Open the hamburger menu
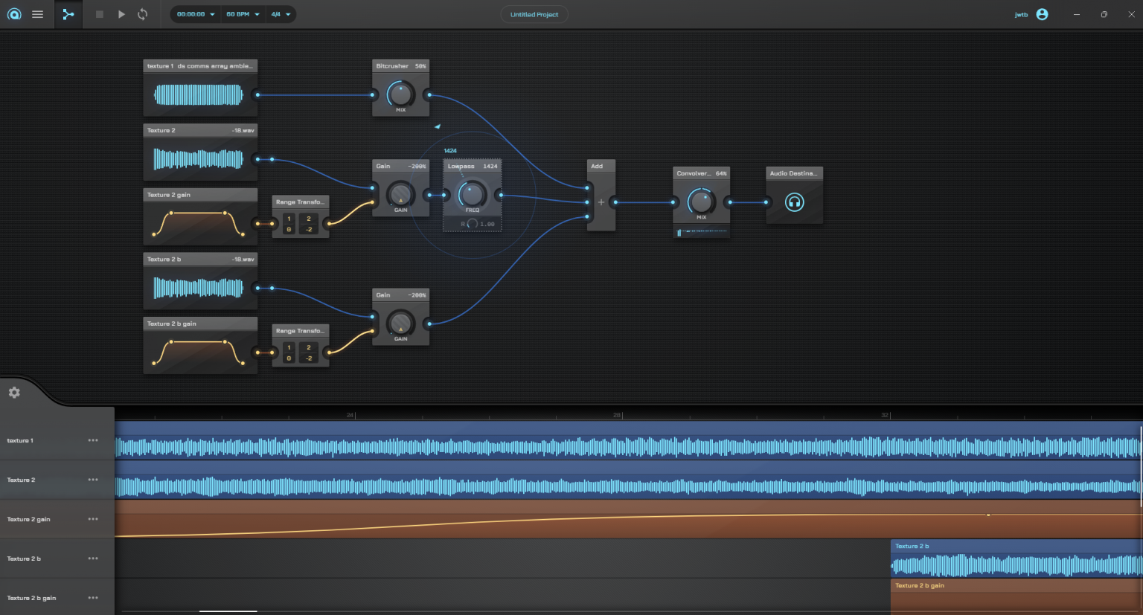This screenshot has width=1143, height=615. (x=37, y=13)
